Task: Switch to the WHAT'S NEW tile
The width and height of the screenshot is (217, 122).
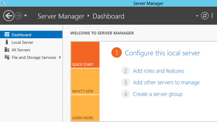Action: [x=85, y=81]
